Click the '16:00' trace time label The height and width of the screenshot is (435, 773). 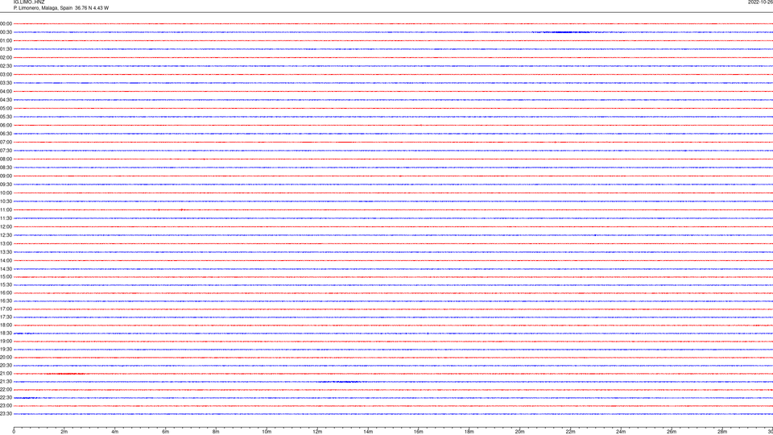pyautogui.click(x=6, y=293)
